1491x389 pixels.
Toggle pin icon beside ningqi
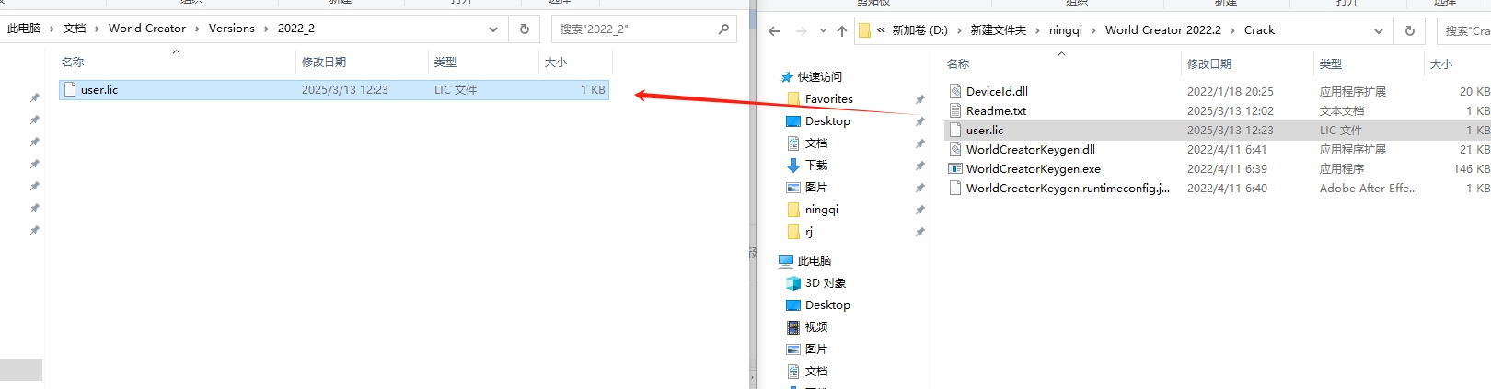click(x=919, y=210)
